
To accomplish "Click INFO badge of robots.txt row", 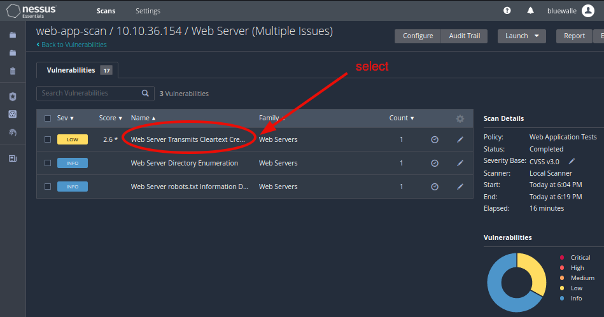I will 73,187.
